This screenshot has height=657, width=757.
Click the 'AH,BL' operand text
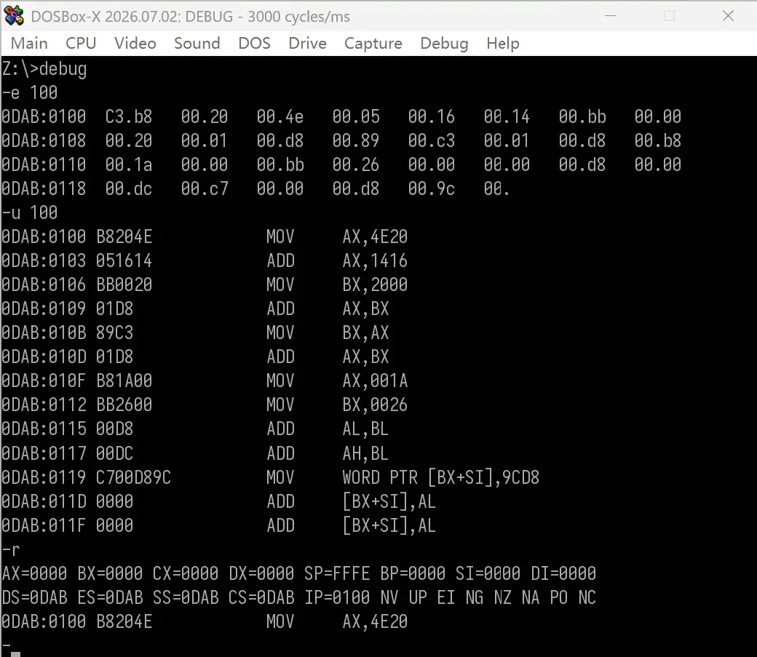click(x=365, y=454)
